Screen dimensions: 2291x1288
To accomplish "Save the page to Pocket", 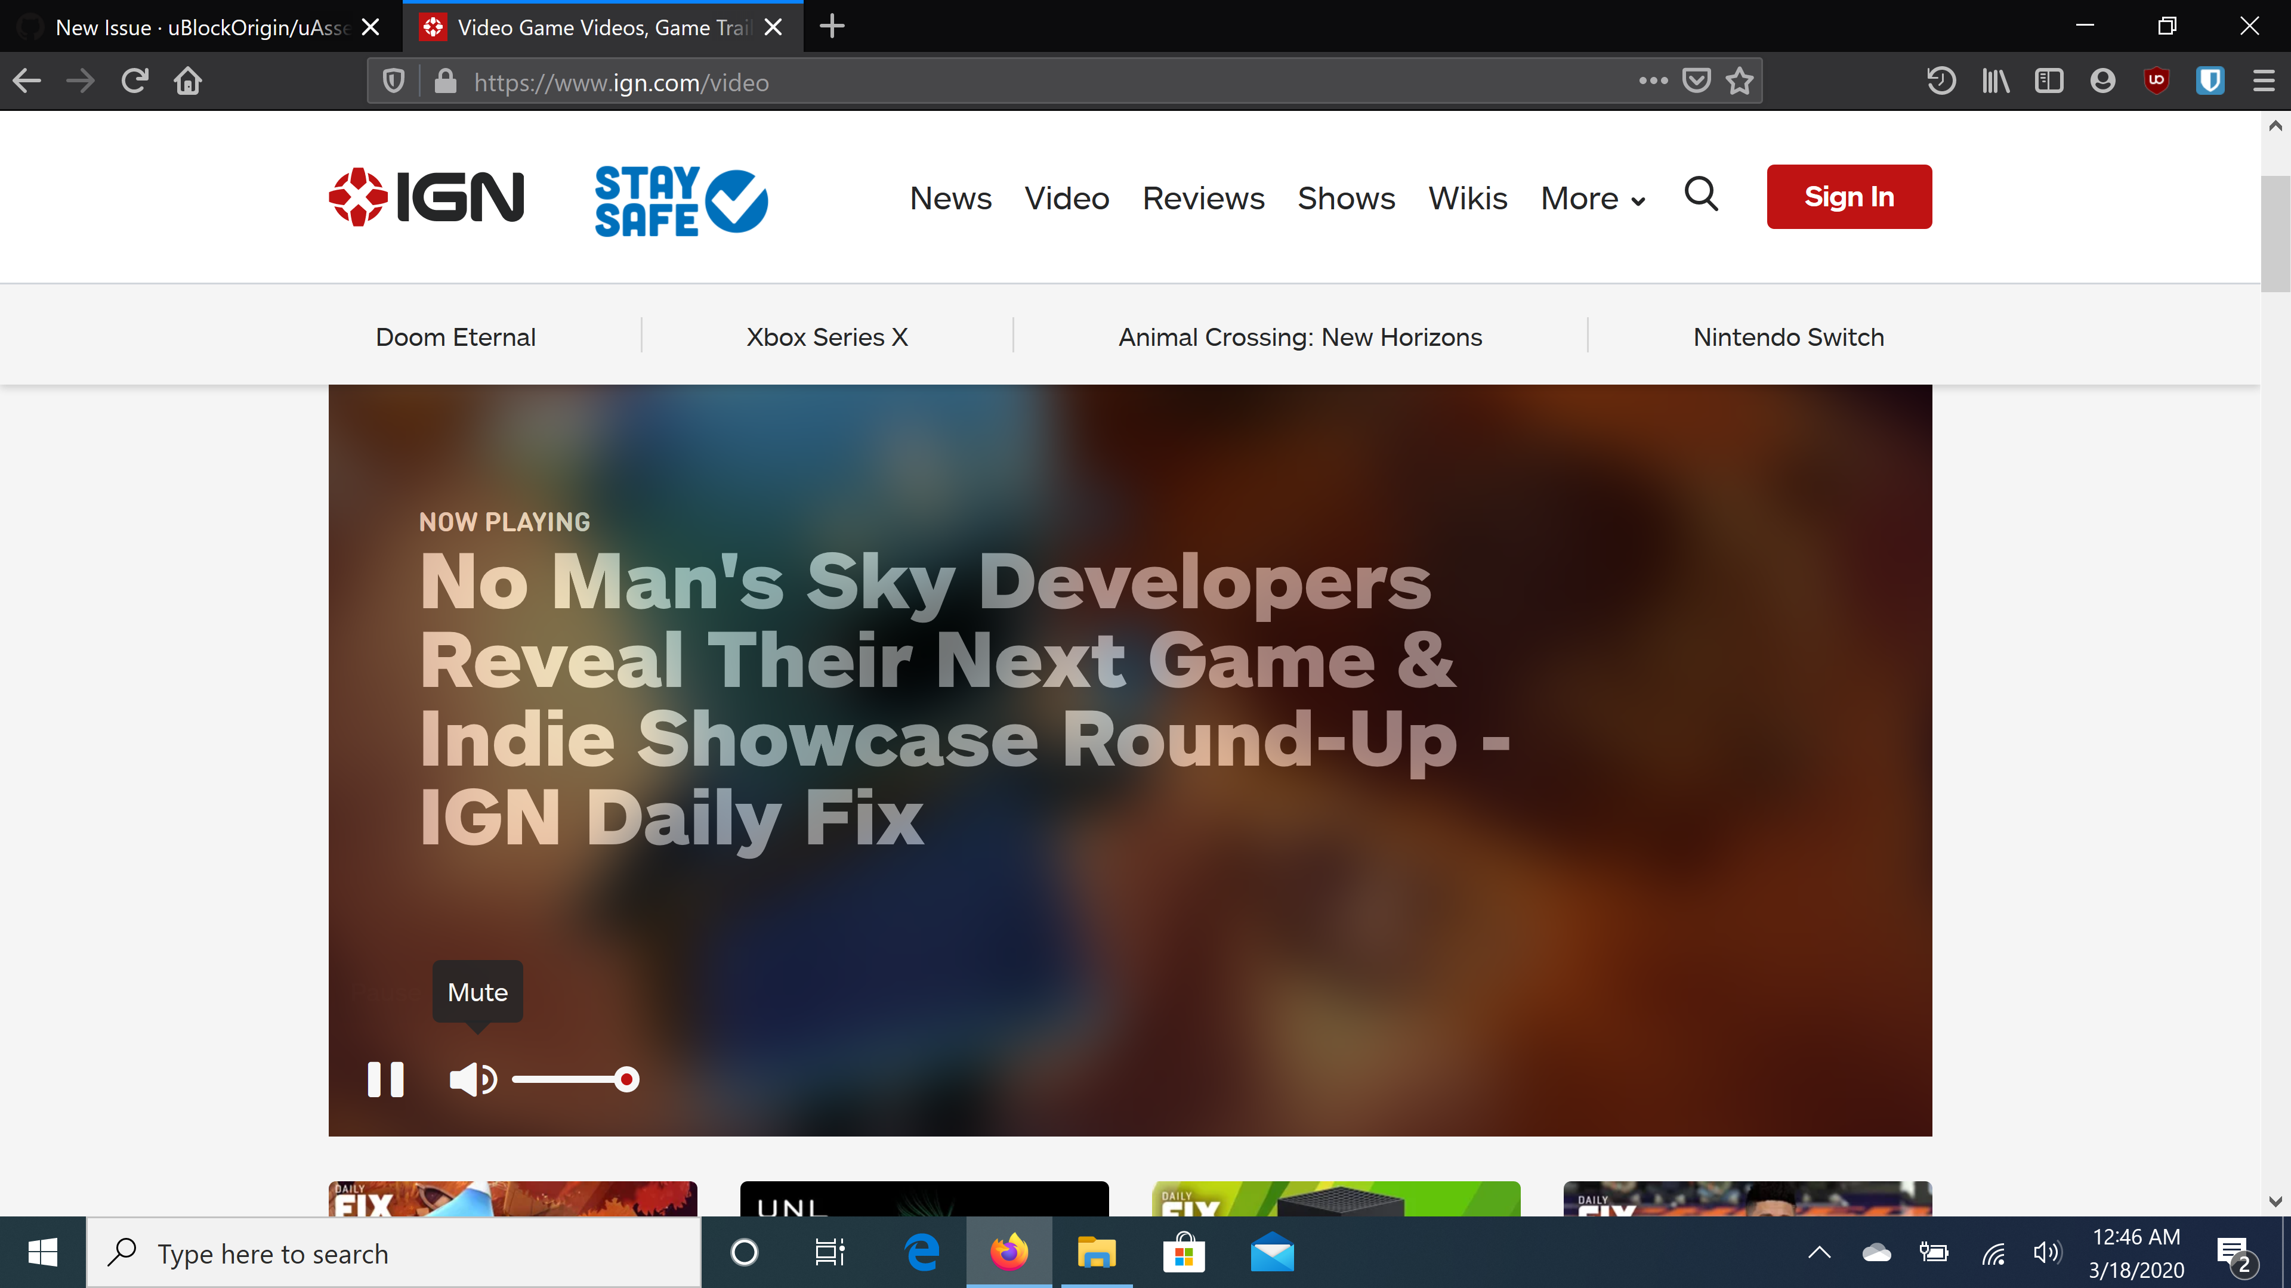I will click(x=1697, y=81).
